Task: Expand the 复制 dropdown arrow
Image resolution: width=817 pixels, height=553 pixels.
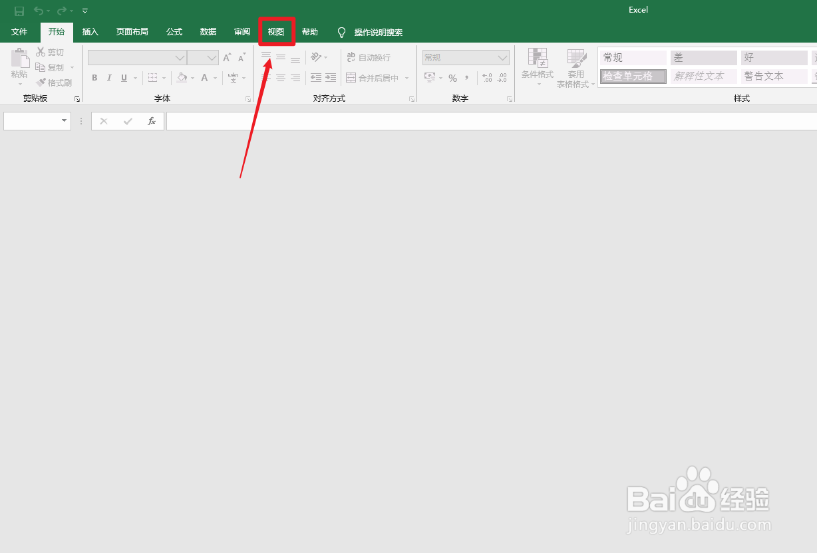Action: click(73, 67)
